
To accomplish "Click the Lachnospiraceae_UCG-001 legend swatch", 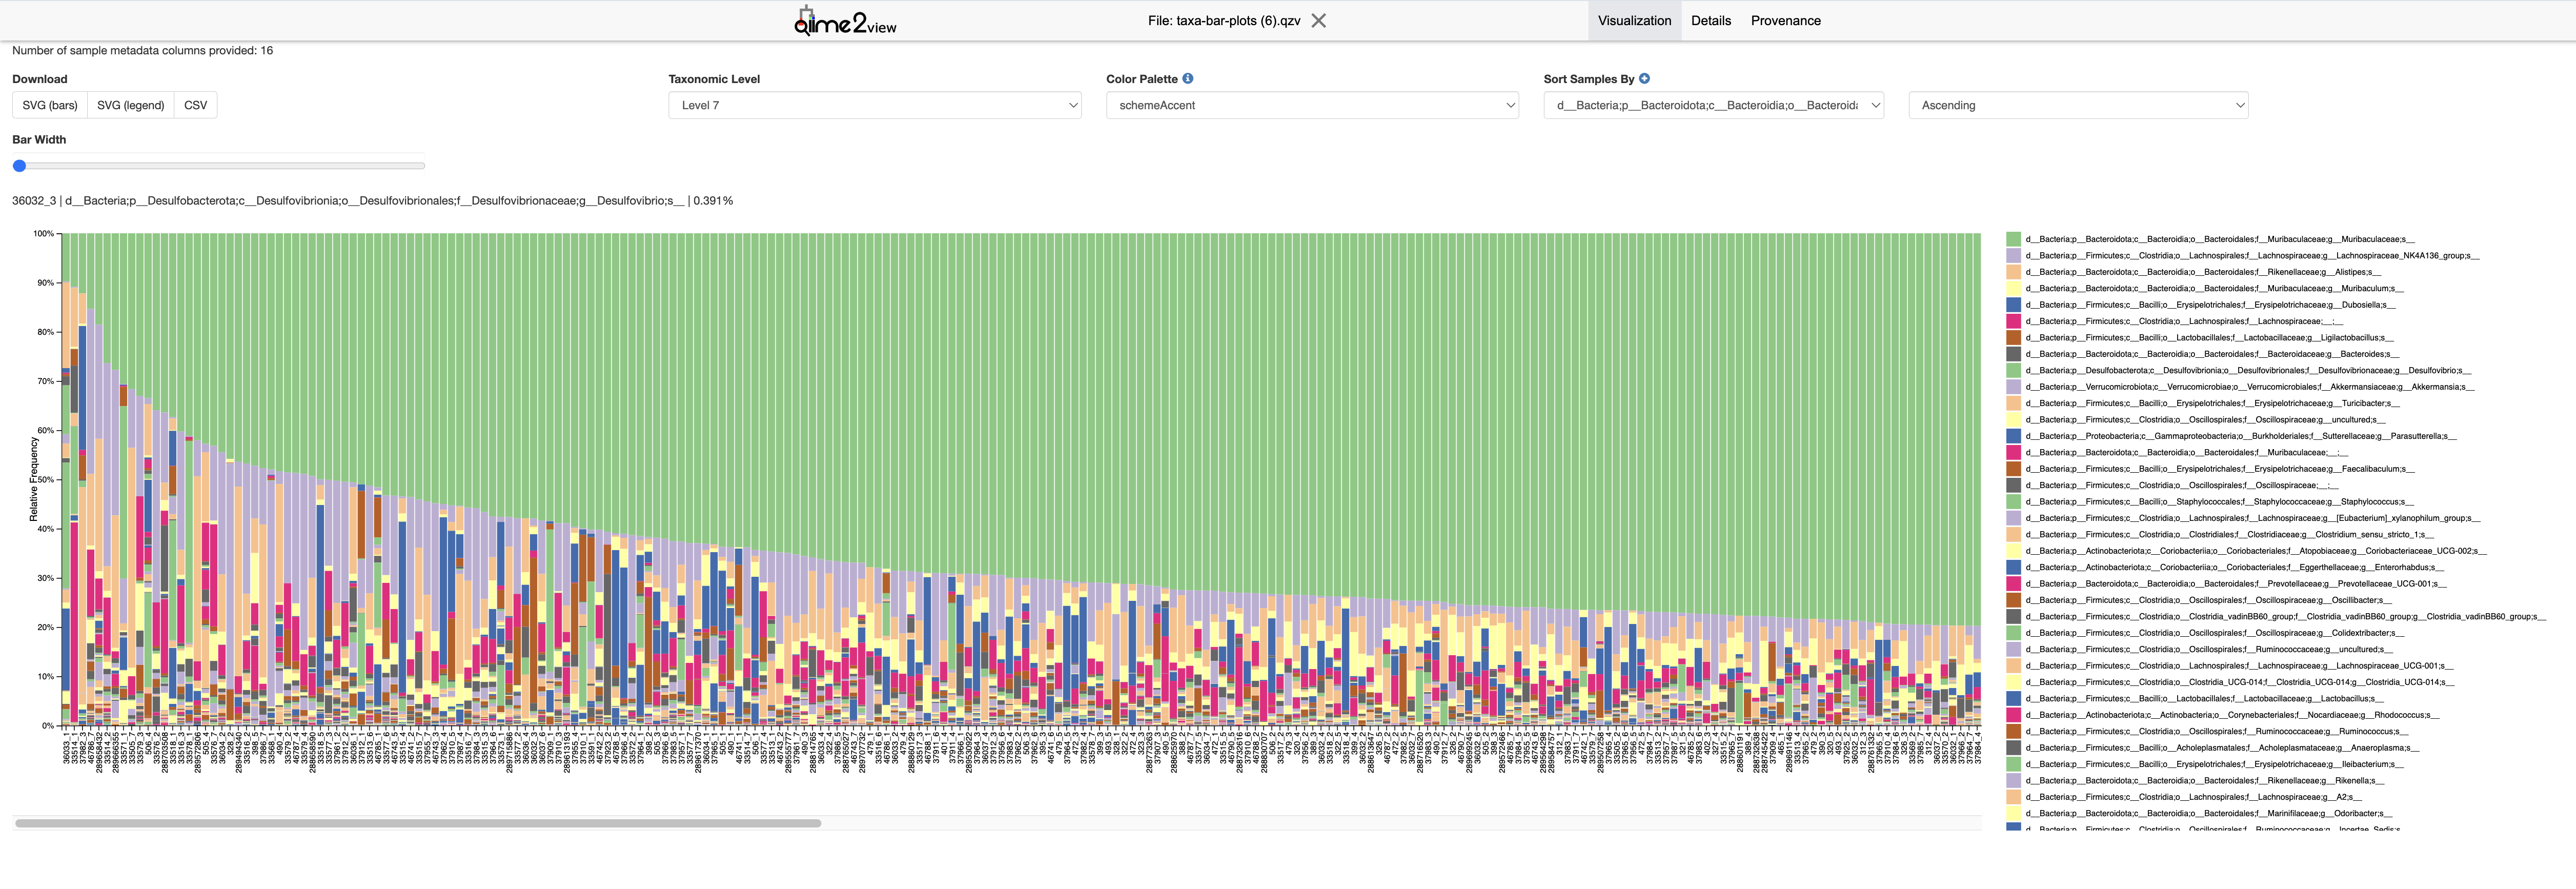I will (2013, 666).
